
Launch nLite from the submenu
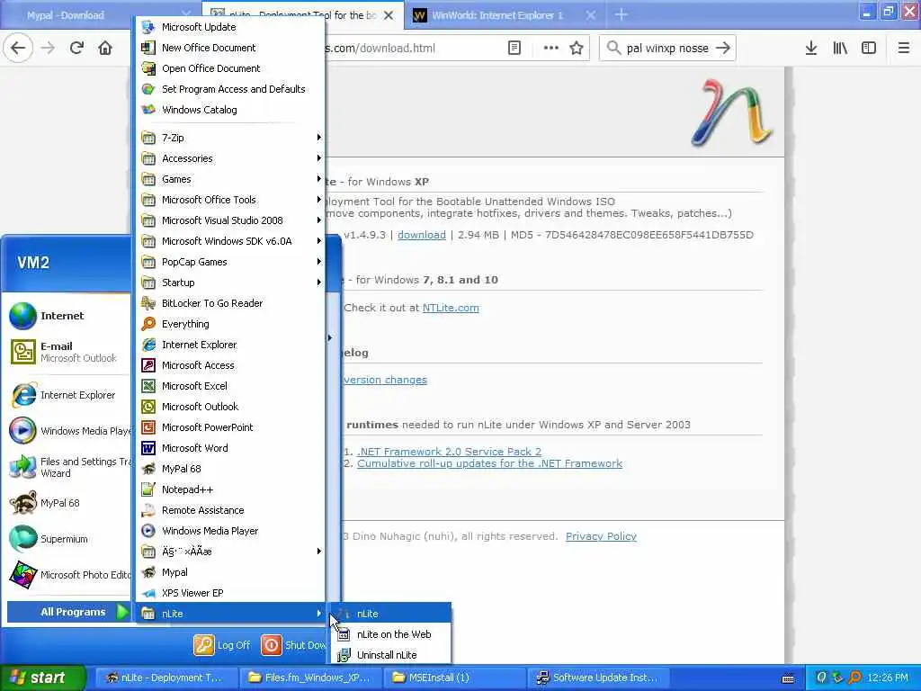pyautogui.click(x=391, y=614)
